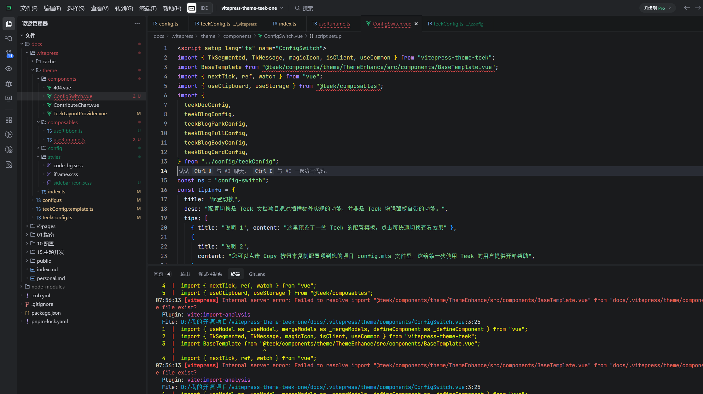Expand the config folder in tree
The width and height of the screenshot is (703, 394).
[x=55, y=148]
